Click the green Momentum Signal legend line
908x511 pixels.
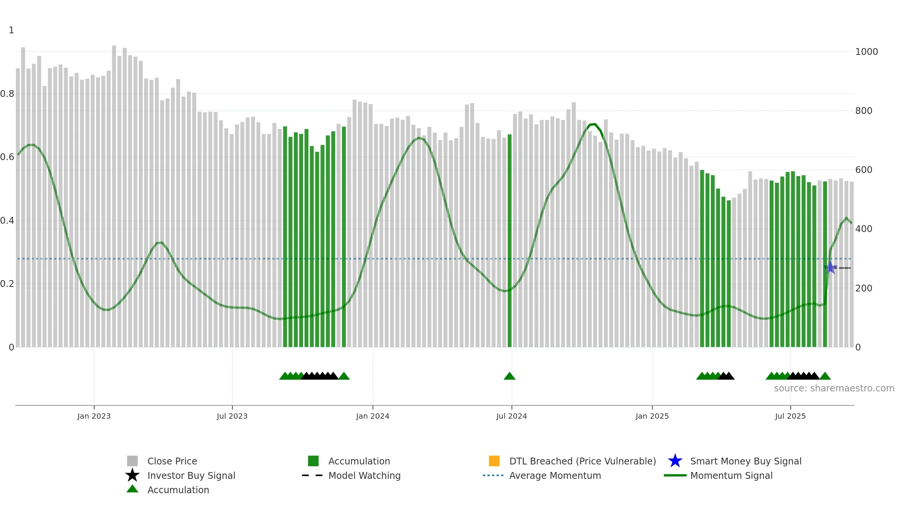pos(675,475)
